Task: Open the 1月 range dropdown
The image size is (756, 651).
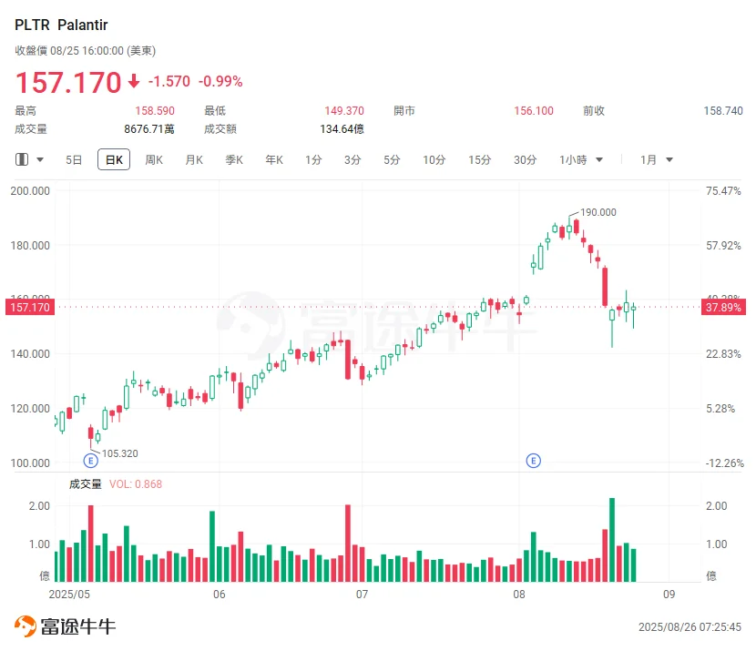Action: [656, 160]
